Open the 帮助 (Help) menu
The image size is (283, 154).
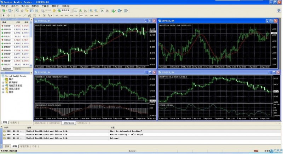66,6
